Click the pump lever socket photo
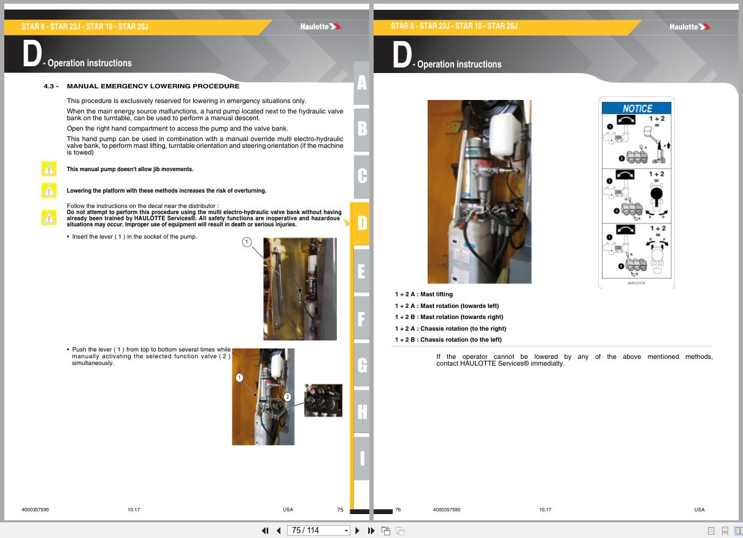The image size is (743, 538). pos(300,289)
